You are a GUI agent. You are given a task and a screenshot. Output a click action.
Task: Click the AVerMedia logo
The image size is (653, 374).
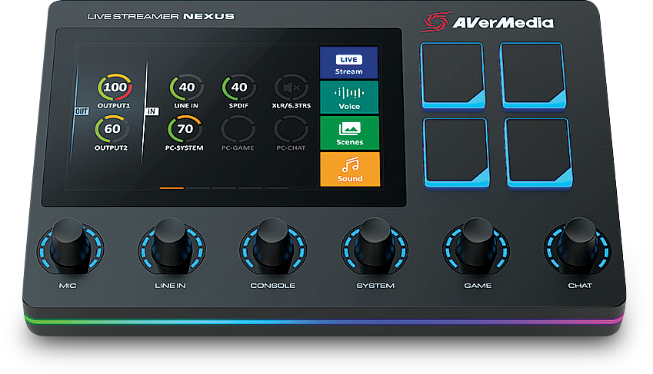pyautogui.click(x=488, y=22)
